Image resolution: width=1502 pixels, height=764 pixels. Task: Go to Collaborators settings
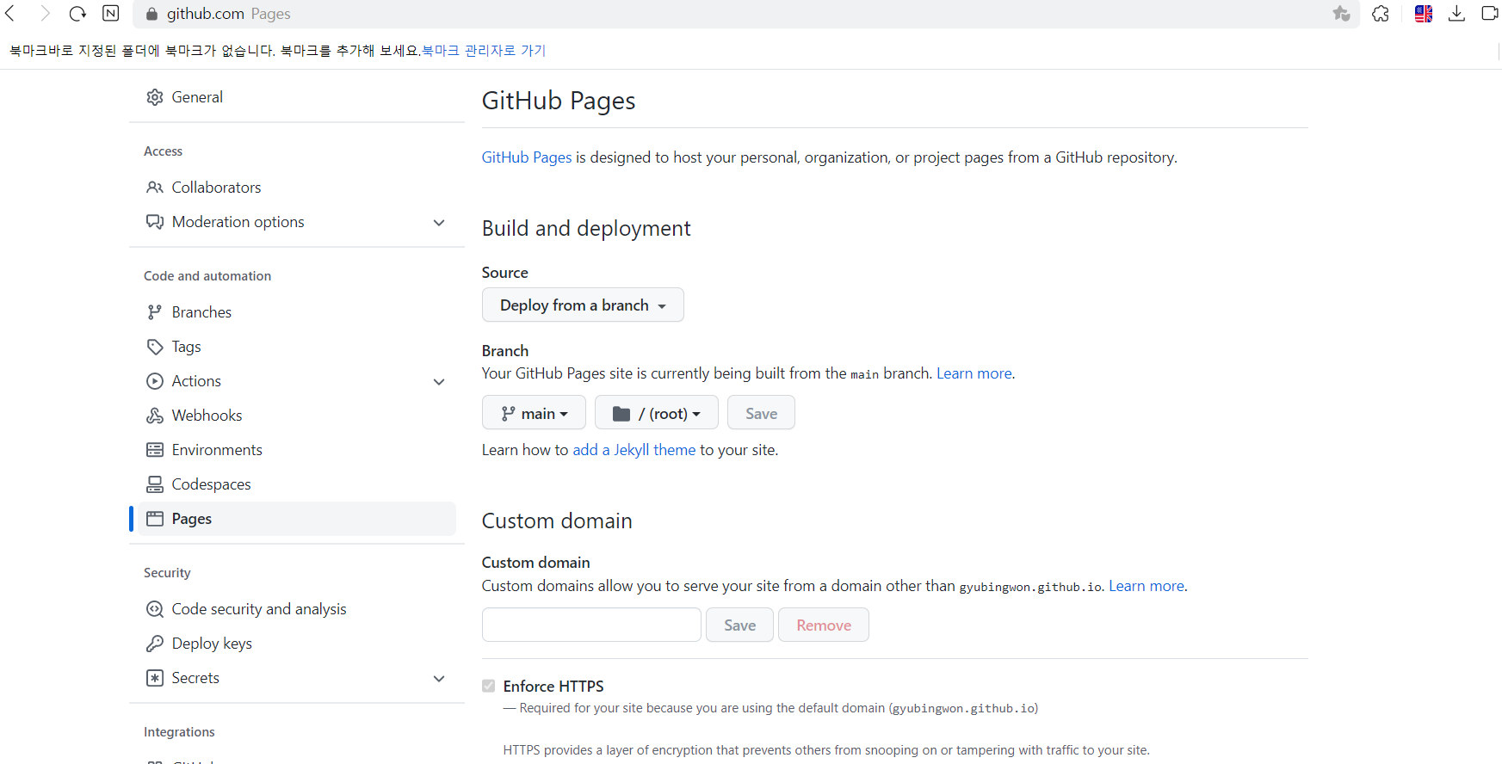pyautogui.click(x=297, y=188)
